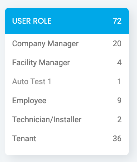The height and width of the screenshot is (162, 137).
Task: Click the count 36 beside Tenant
Action: 117,138
